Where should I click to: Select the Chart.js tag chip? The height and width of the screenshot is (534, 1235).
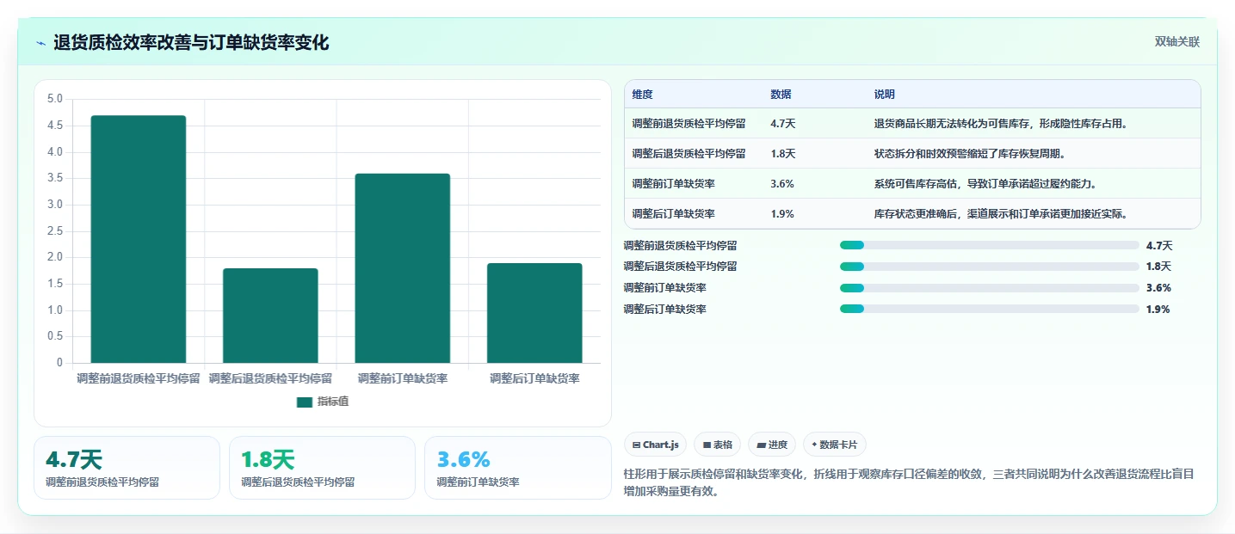pos(655,445)
